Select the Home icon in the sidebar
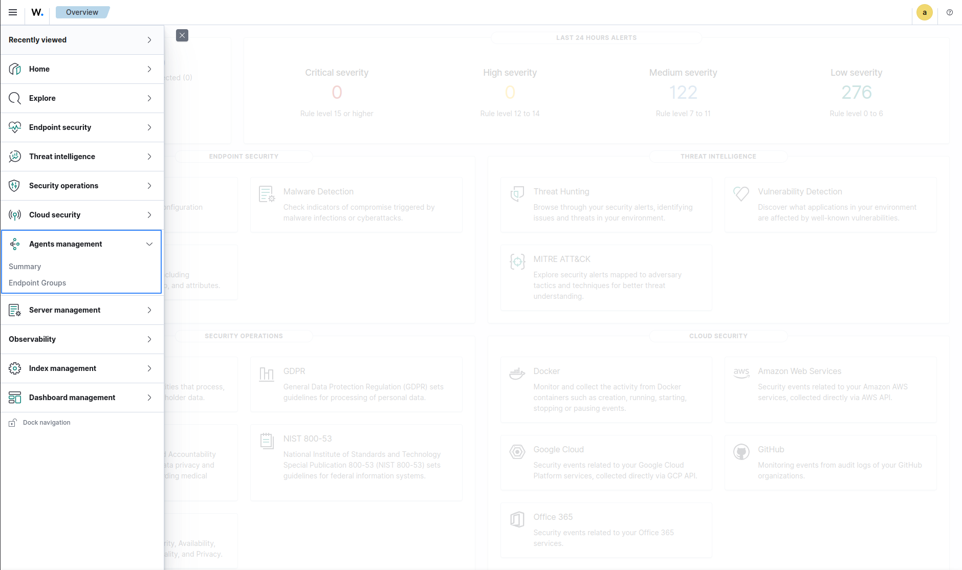The image size is (962, 570). (x=15, y=69)
